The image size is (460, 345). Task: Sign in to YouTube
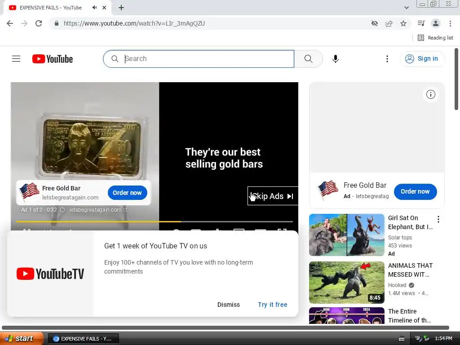click(422, 59)
